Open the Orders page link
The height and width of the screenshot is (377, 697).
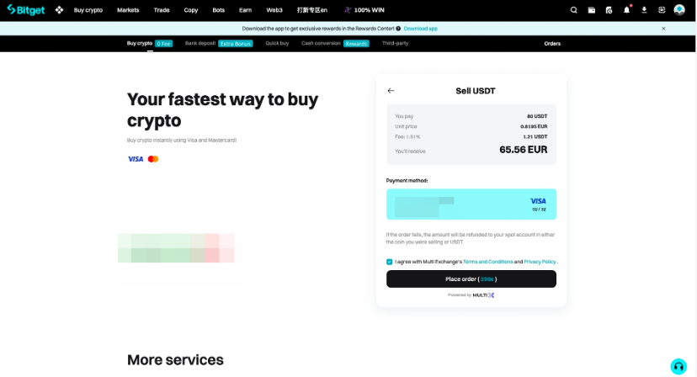click(x=552, y=44)
